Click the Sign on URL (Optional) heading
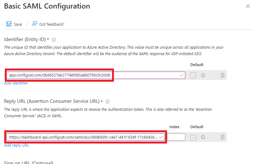The width and height of the screenshot is (254, 164). click(28, 162)
